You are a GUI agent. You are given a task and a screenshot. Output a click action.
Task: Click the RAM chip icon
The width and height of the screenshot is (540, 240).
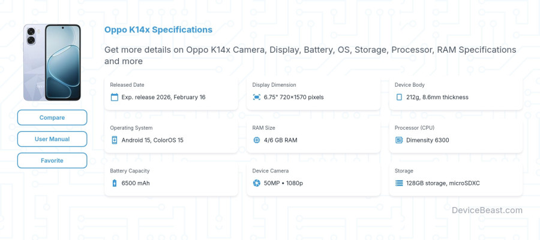pyautogui.click(x=257, y=140)
